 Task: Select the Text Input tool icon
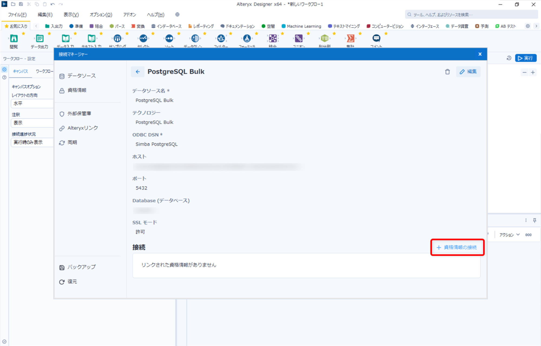pyautogui.click(x=91, y=38)
